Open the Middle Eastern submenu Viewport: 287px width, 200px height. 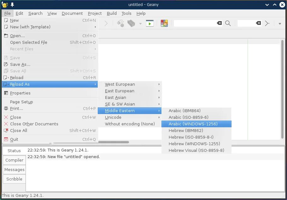(130, 111)
